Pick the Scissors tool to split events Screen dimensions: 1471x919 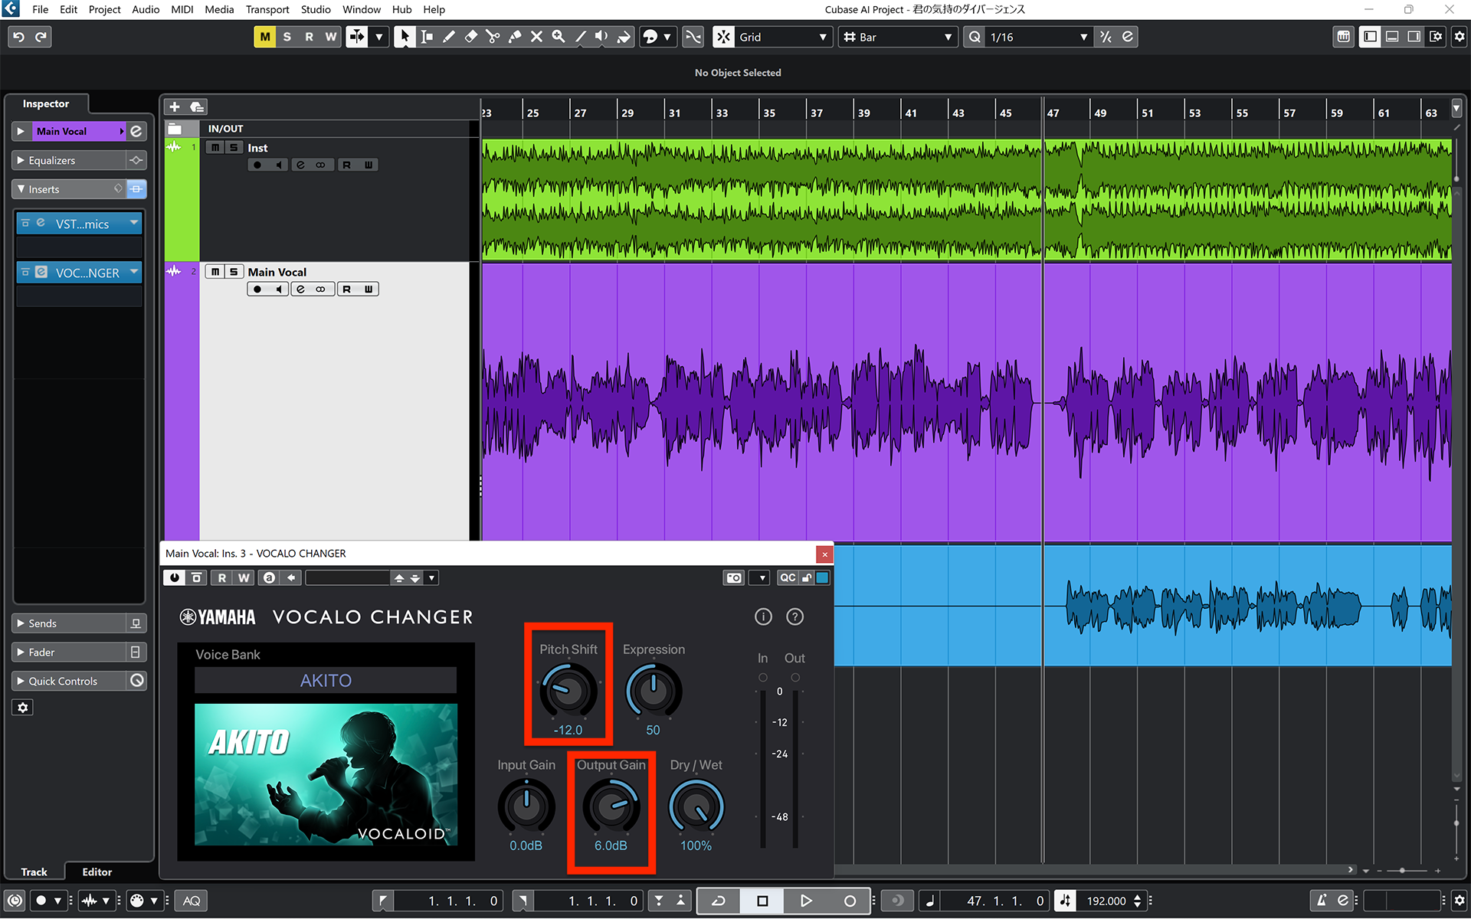pyautogui.click(x=493, y=36)
